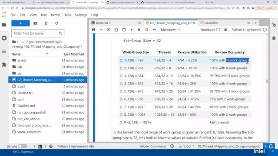
Task: Select the a.out file
Action: [x=48, y=86]
